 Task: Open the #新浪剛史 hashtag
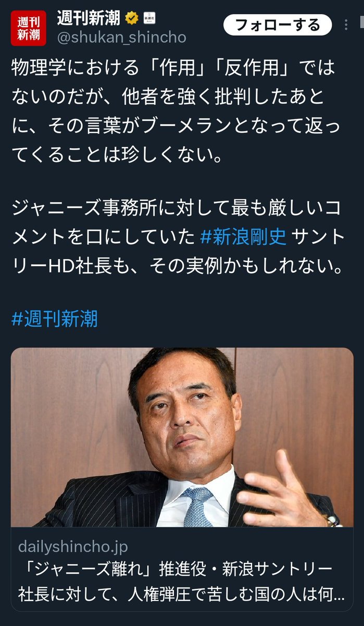[x=243, y=237]
